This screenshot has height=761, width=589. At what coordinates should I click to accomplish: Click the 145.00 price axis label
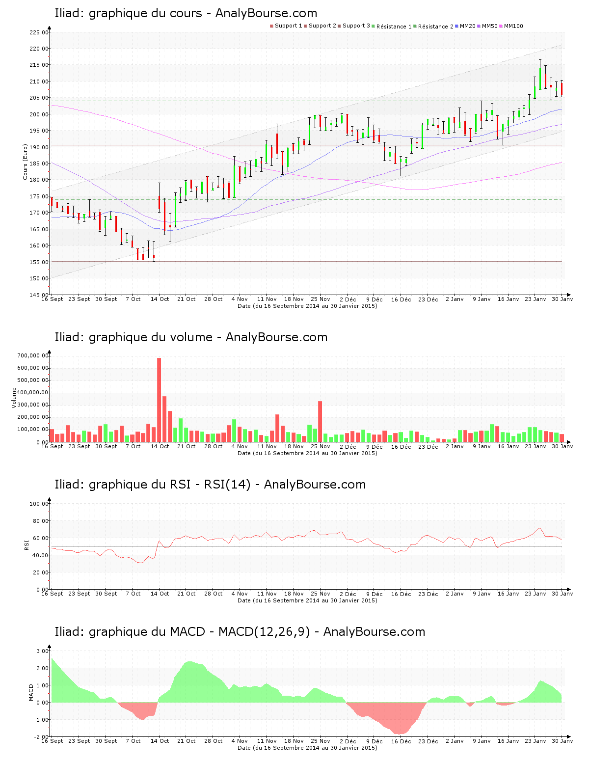click(39, 295)
